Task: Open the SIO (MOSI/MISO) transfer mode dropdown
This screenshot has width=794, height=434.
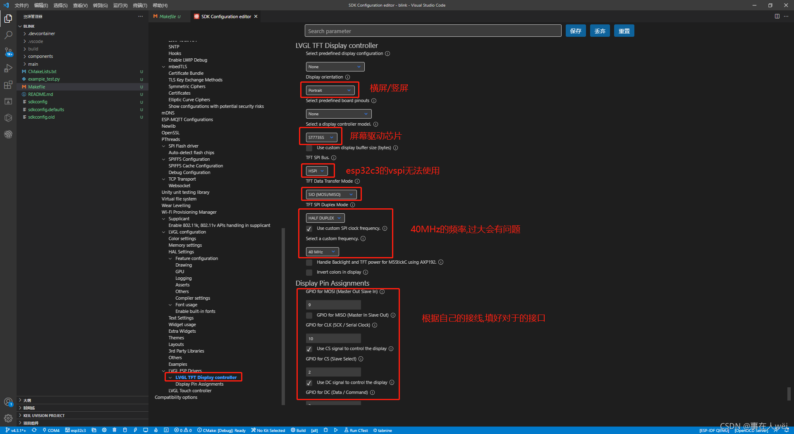Action: coord(331,195)
